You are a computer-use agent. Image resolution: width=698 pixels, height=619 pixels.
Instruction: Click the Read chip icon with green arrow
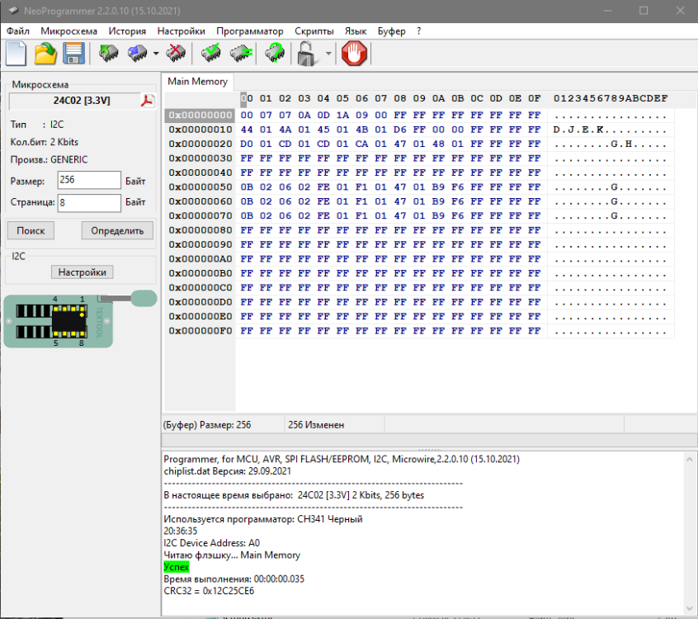coord(108,54)
